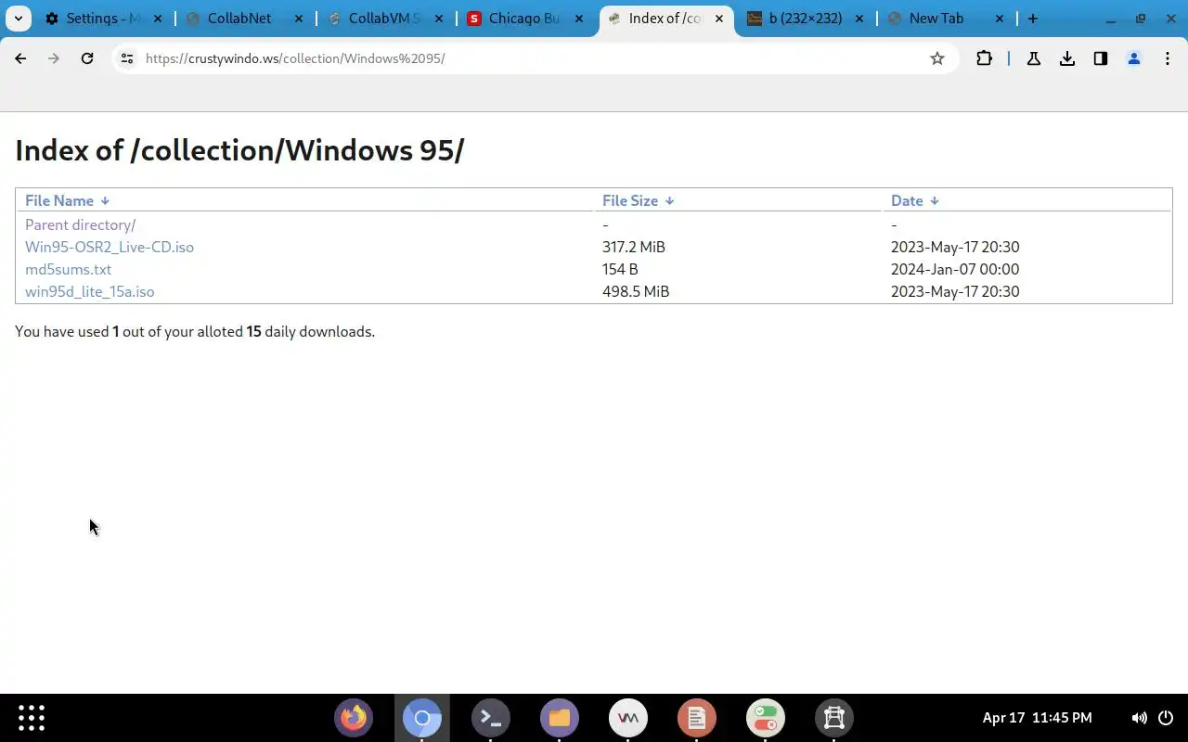Open the volume control in tray
The image size is (1188, 742).
1139,718
